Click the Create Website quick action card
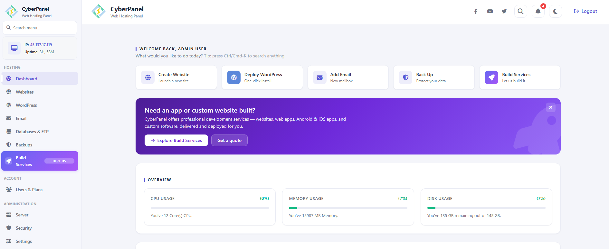This screenshot has height=249, width=609. pos(176,77)
